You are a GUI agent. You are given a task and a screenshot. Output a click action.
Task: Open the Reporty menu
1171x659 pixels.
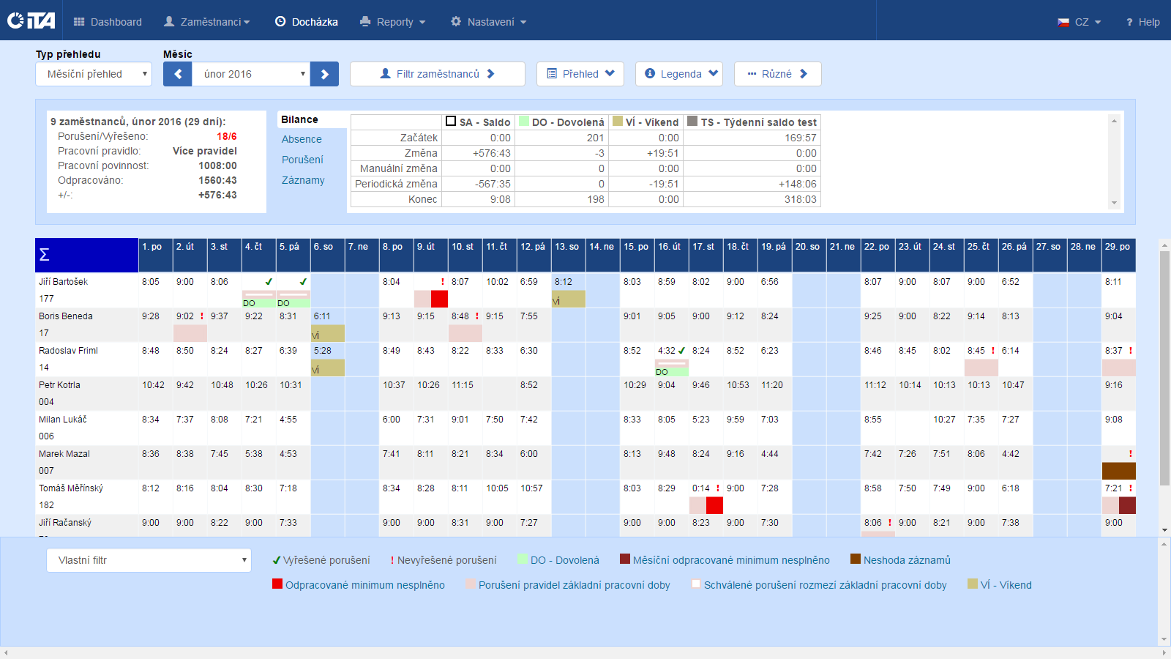click(x=393, y=22)
